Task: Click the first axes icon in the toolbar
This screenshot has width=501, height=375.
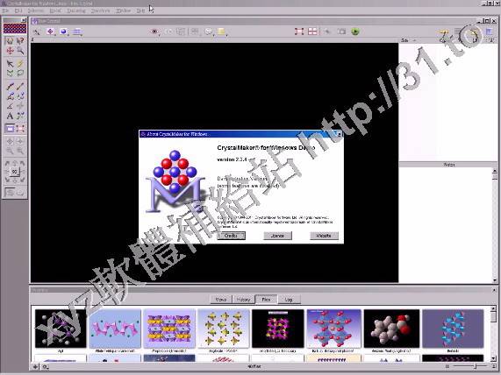Action: [x=37, y=32]
